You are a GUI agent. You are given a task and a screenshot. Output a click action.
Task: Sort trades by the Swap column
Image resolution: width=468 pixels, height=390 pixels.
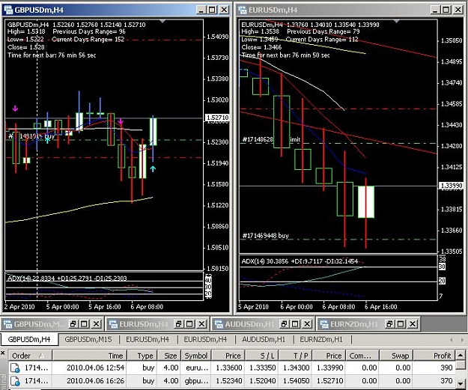point(396,356)
